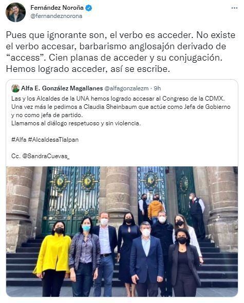
Task: Open the quoted tweet body text
Action: pyautogui.click(x=121, y=127)
